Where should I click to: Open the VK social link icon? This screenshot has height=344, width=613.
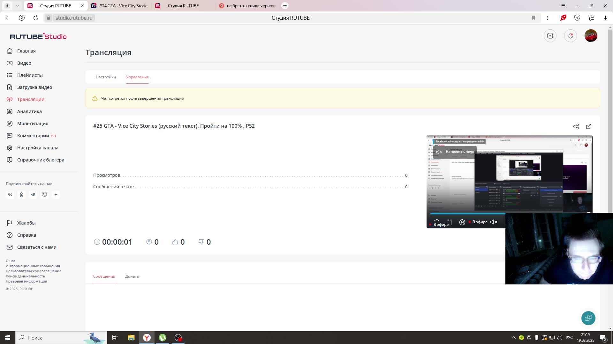10,195
